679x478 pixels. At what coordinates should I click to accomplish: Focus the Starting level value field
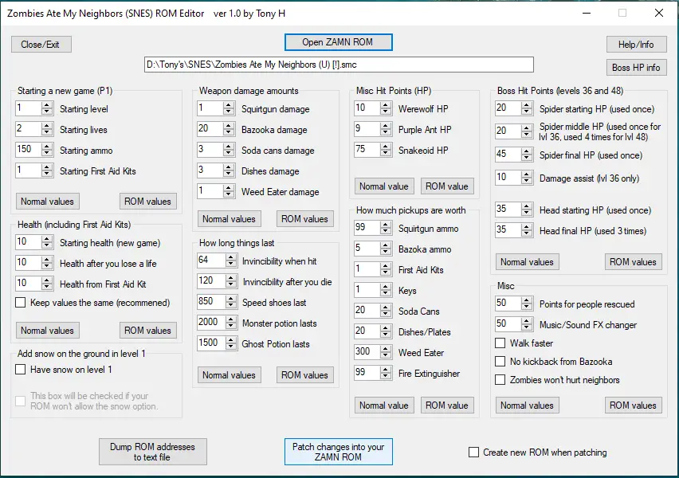click(28, 108)
